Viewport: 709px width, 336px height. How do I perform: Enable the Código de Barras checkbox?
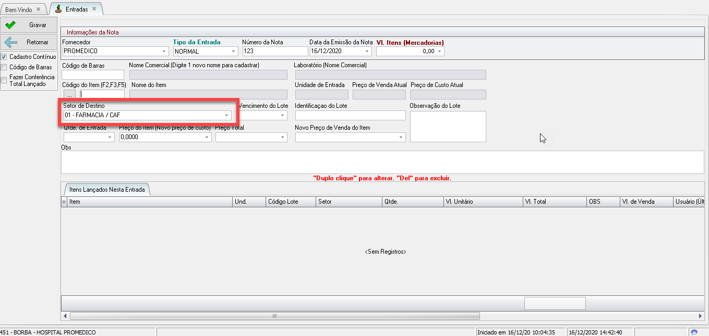coord(4,67)
